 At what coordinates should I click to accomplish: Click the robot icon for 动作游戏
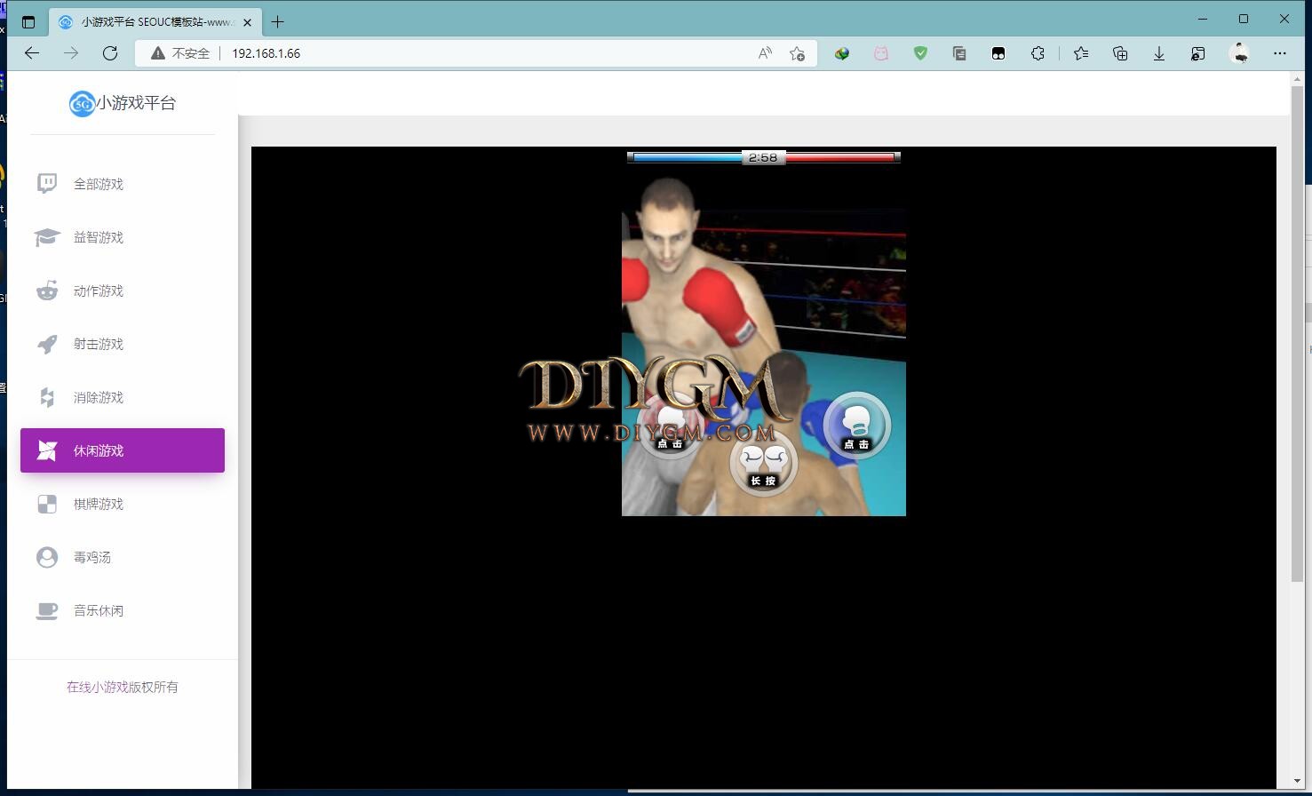[47, 291]
